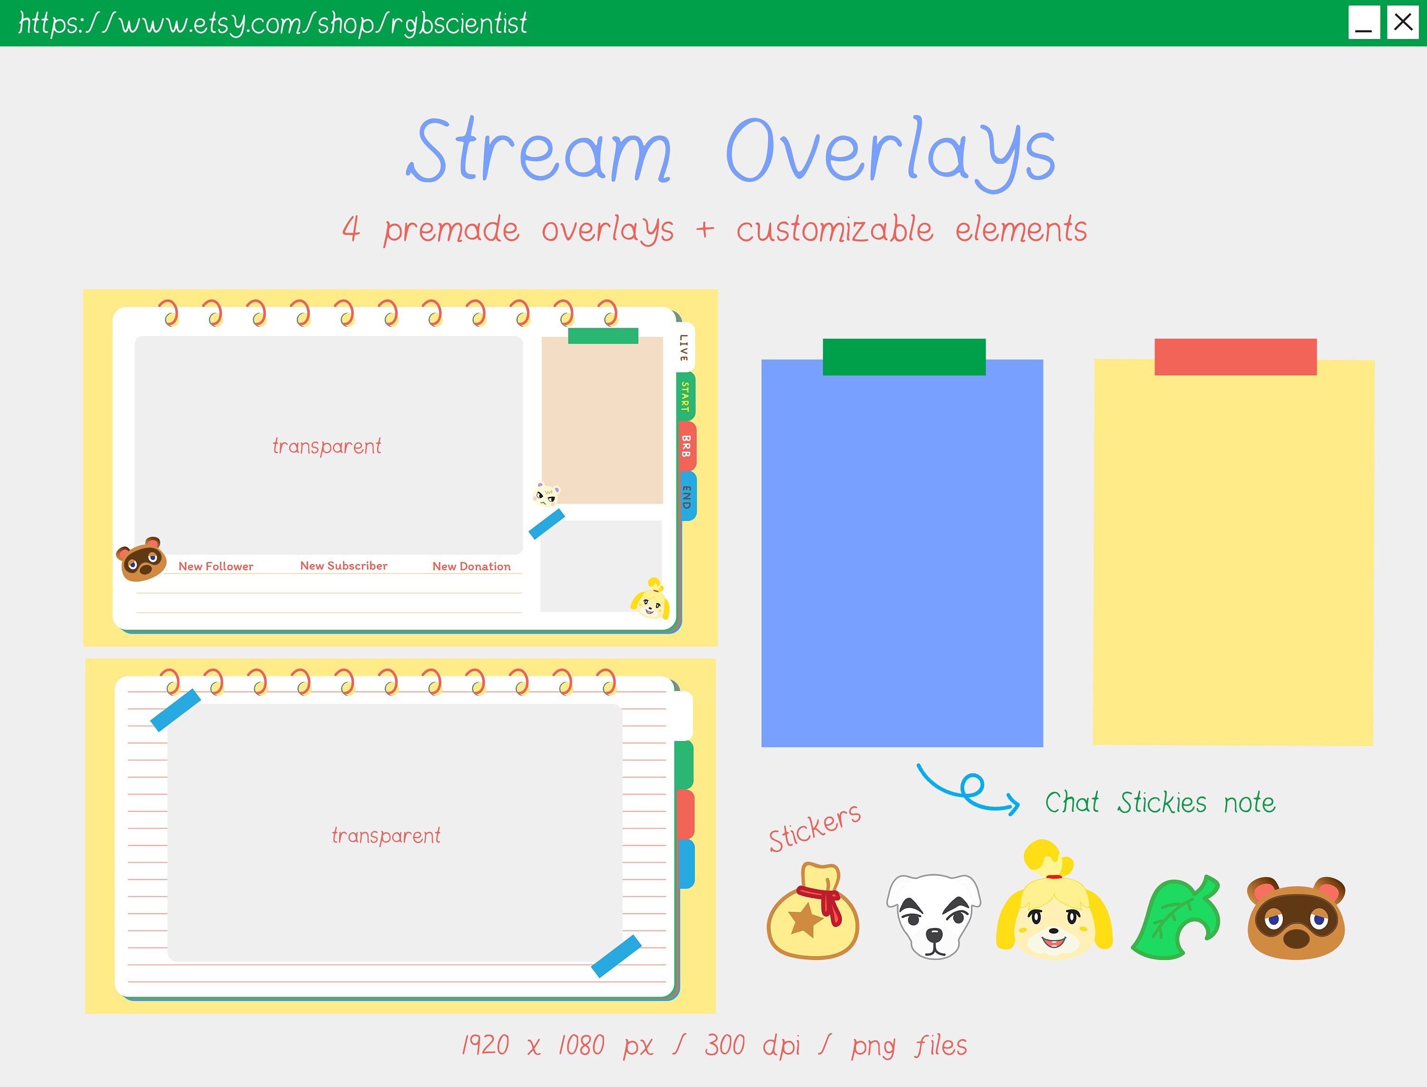Screen dimensions: 1427x1087
Task: Click the New Donation label
Action: click(471, 566)
